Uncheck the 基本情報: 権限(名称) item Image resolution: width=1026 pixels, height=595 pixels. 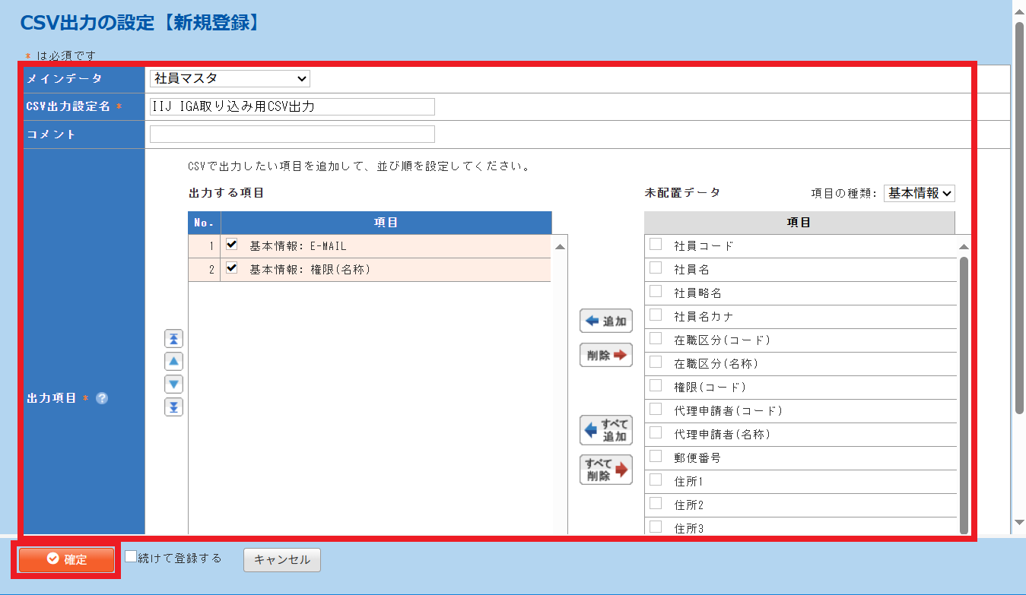click(232, 268)
